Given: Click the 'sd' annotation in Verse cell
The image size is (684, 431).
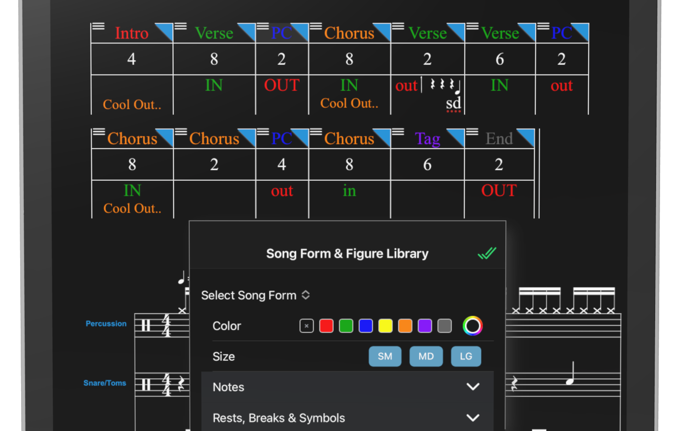Looking at the screenshot, I should (x=453, y=103).
